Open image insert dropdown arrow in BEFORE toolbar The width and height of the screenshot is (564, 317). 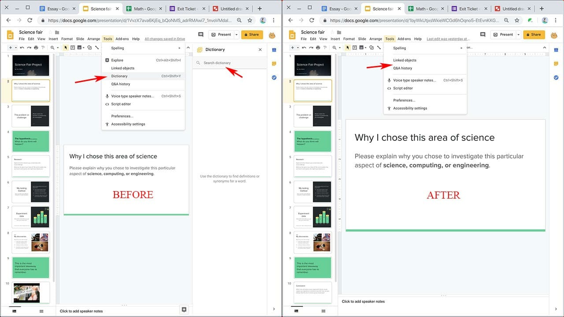(84, 48)
